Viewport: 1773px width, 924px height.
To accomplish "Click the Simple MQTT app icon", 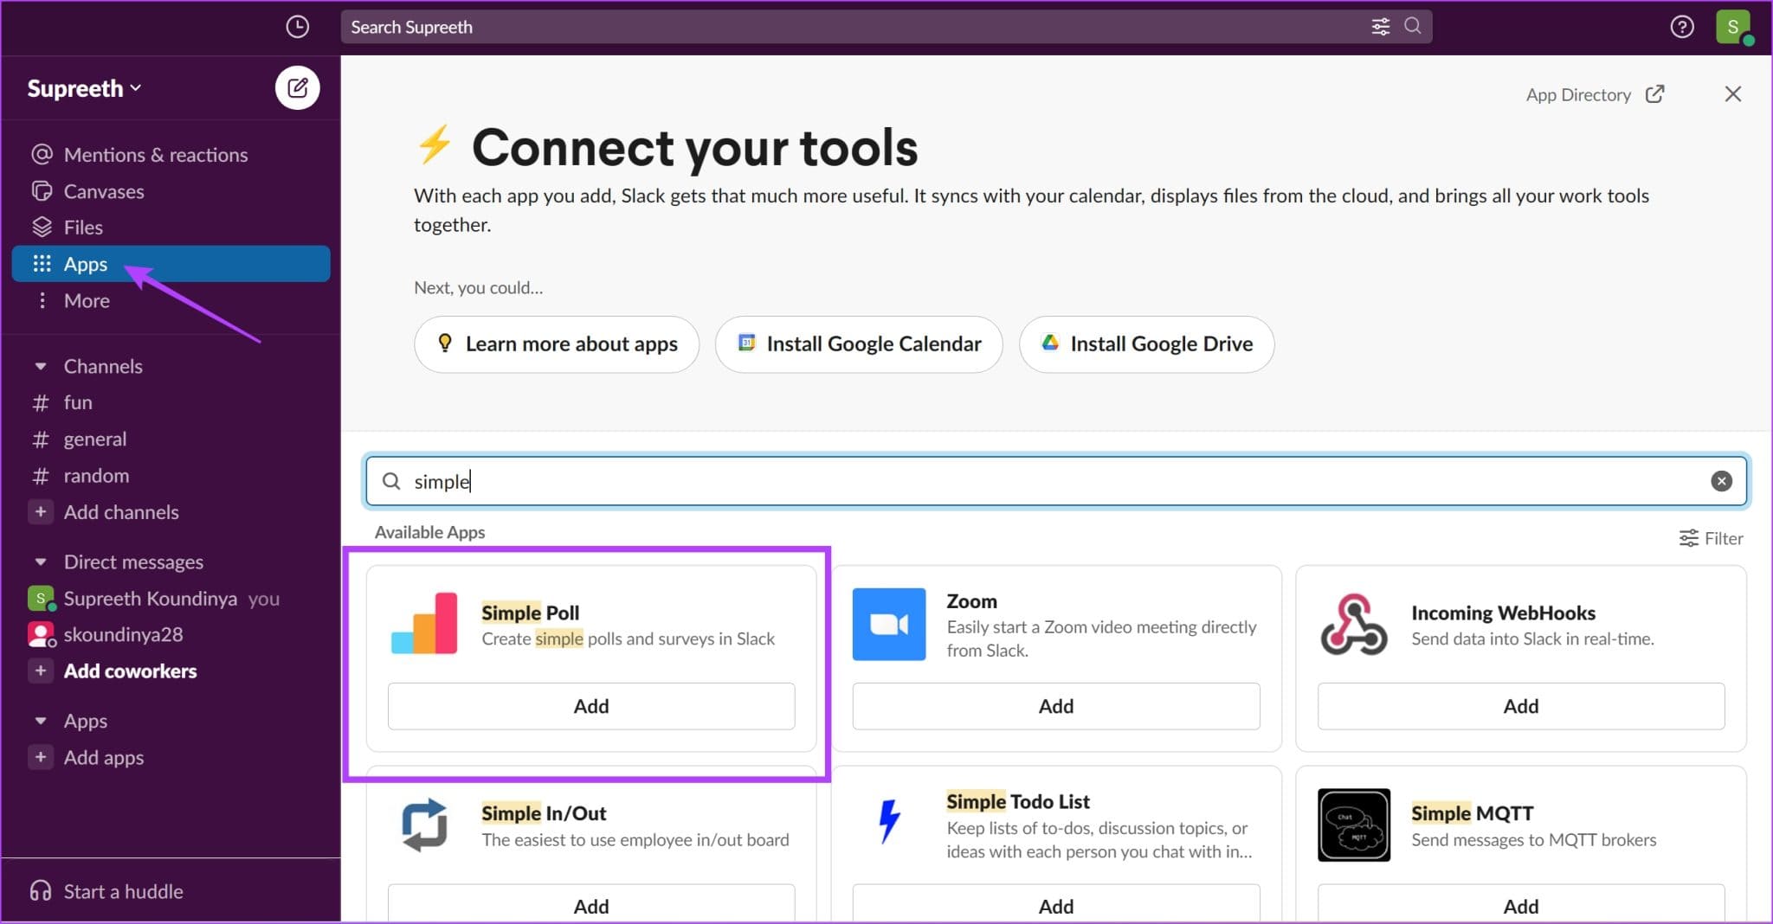I will click(1354, 825).
